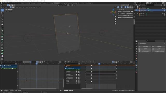The image size is (166, 93).
Task: Select the Move tool in the viewport toolbar
Action: coord(2,16)
